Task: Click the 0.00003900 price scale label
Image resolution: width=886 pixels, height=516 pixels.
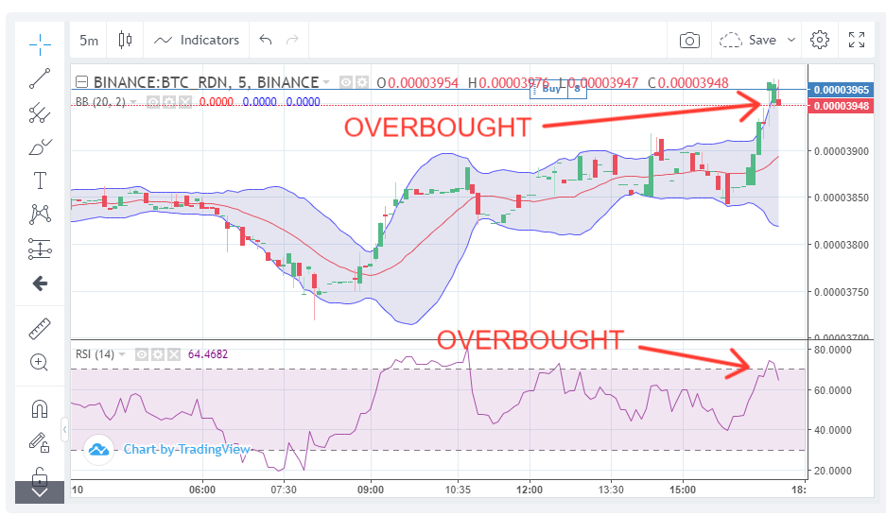Action: [x=842, y=151]
